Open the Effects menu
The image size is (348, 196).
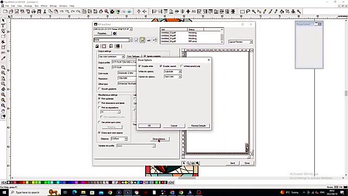[x=44, y=6]
